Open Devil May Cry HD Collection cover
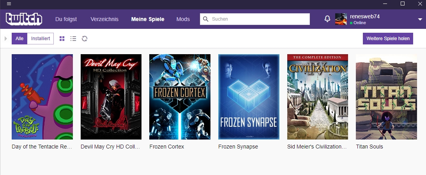 (x=111, y=97)
